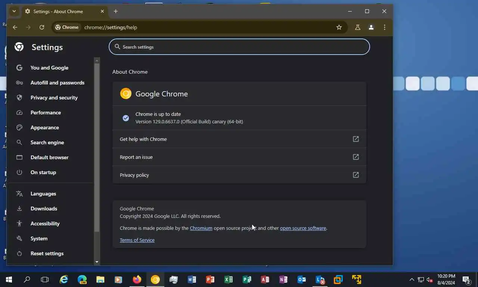Viewport: 478px width, 287px height.
Task: Open the open source software link
Action: [303, 228]
